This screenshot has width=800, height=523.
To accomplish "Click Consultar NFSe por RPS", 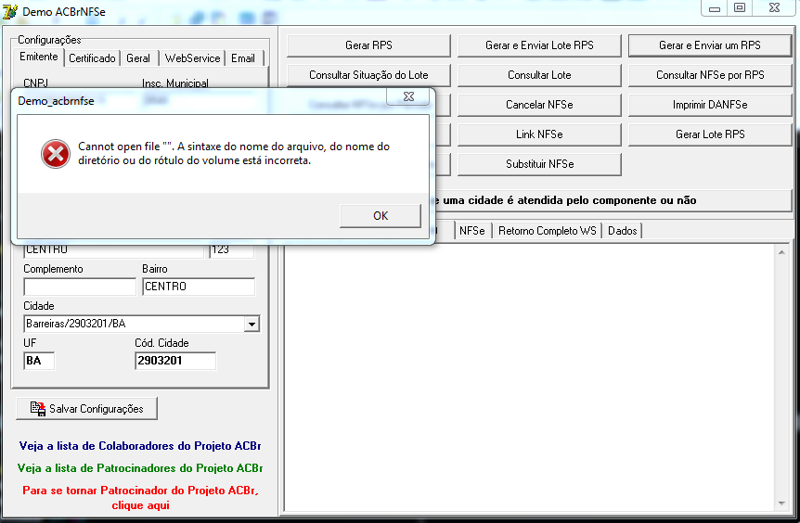I will point(710,75).
